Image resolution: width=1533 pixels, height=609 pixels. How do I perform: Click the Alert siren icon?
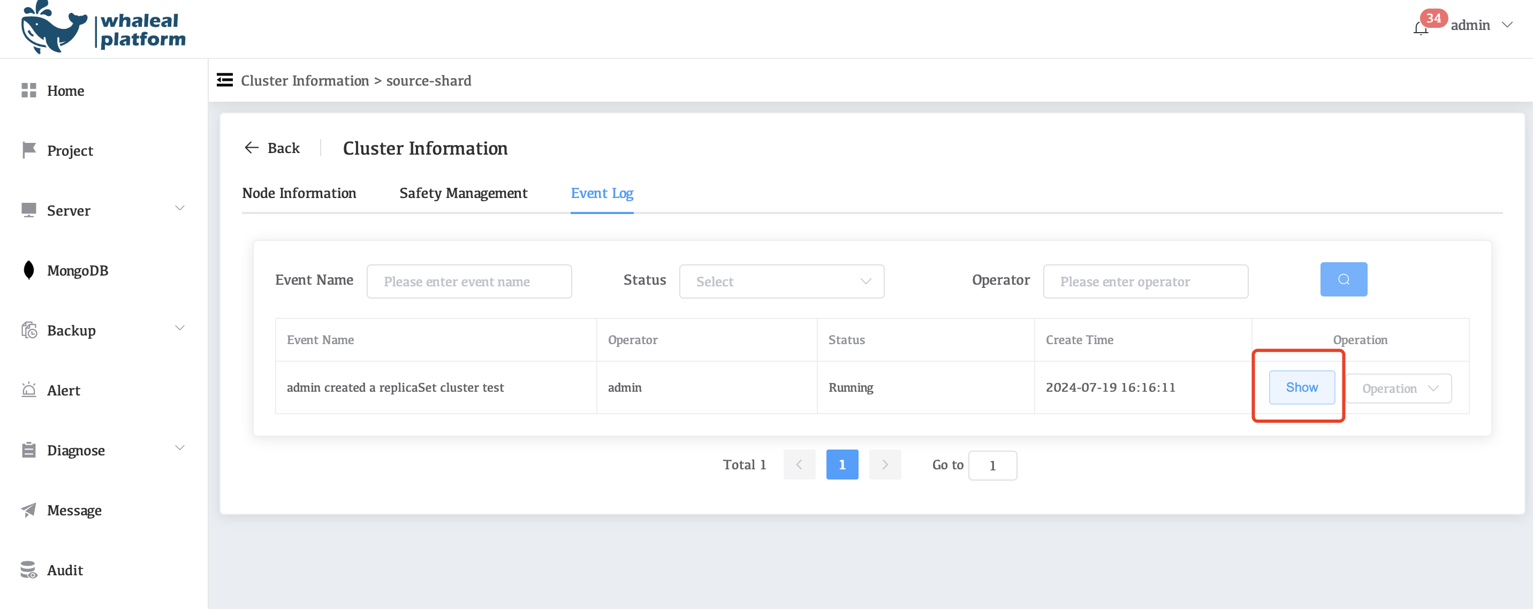pyautogui.click(x=28, y=390)
